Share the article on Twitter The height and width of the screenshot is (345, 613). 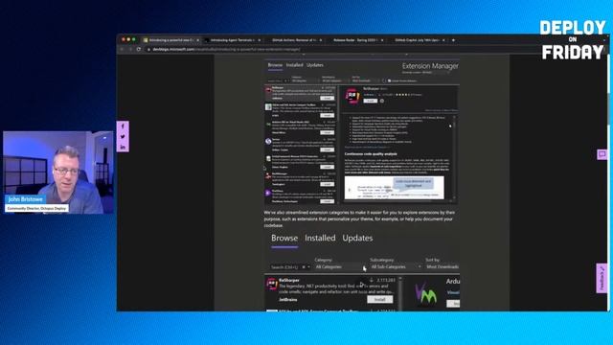(x=123, y=136)
